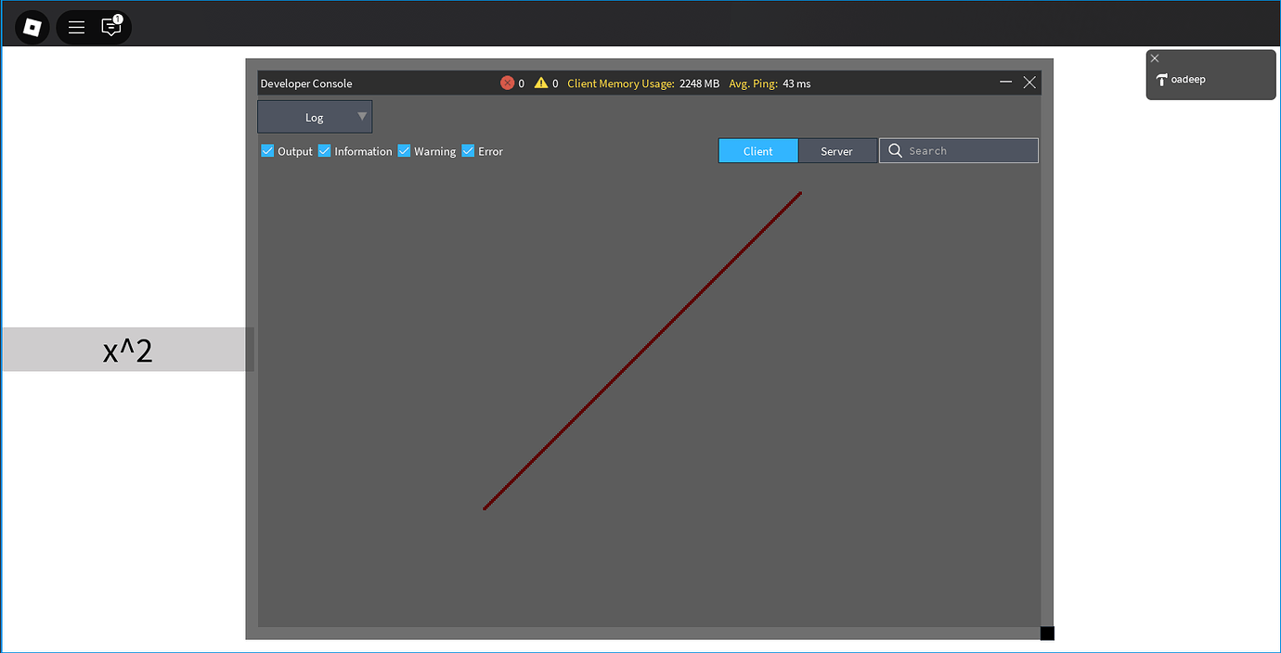Dismiss the oadeep notification

(1154, 58)
